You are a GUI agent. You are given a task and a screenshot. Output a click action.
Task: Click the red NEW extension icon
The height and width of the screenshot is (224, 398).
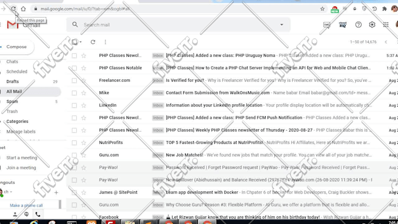335,9
